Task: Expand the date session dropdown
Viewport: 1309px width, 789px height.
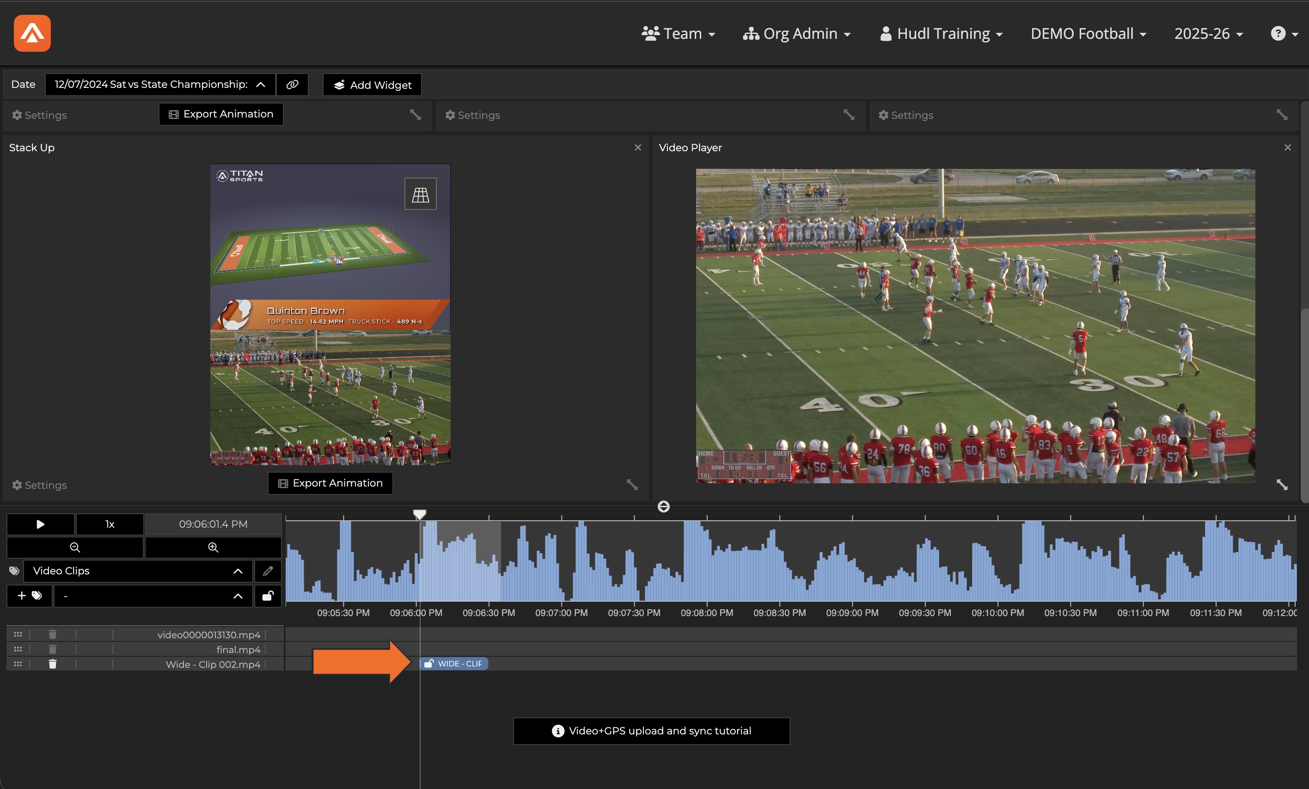Action: [x=160, y=85]
